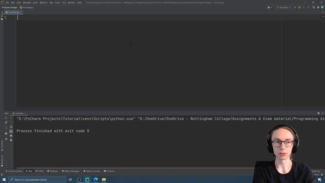This screenshot has width=325, height=183.
Task: Open IDE settings gear icon
Action: (318, 7)
